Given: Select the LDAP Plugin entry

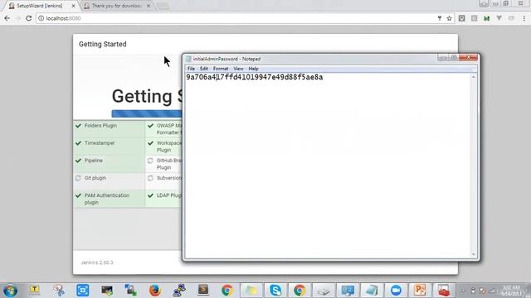Looking at the screenshot, I should (164, 199).
